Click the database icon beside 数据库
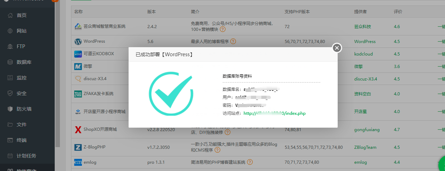Viewport: 445px width, 171px height. click(x=10, y=62)
